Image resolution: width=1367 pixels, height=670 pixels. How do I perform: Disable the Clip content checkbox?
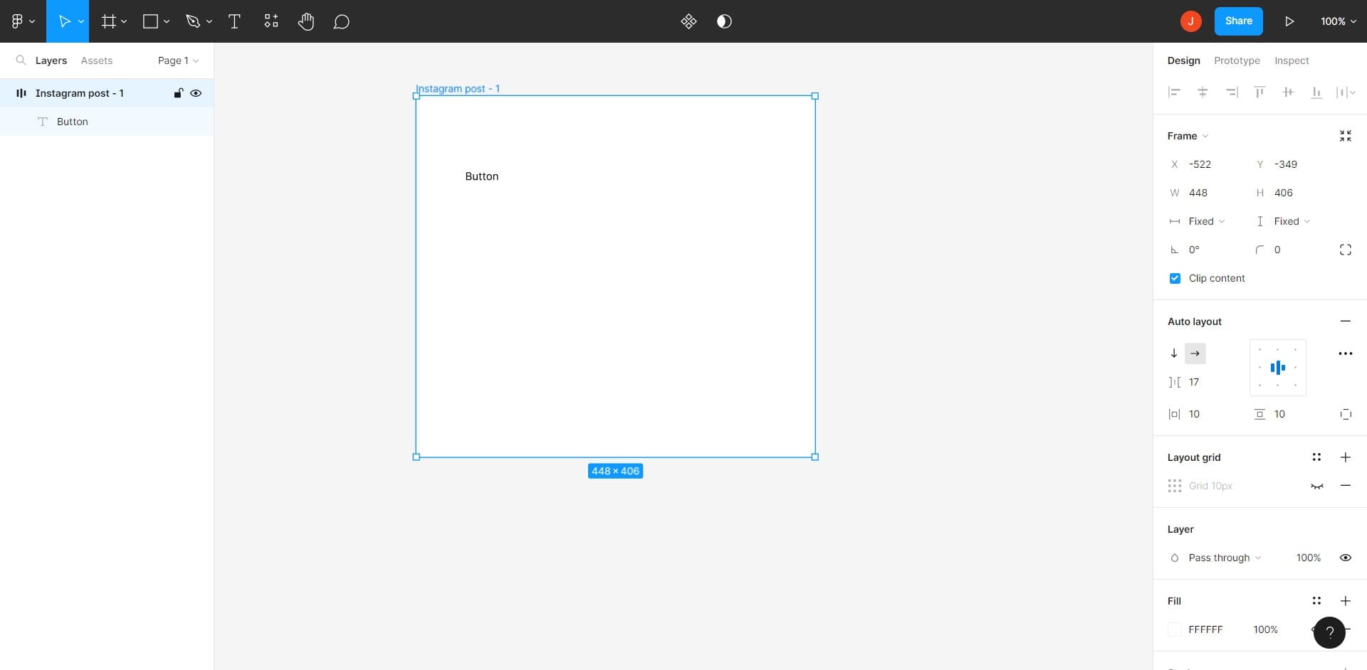coord(1175,278)
